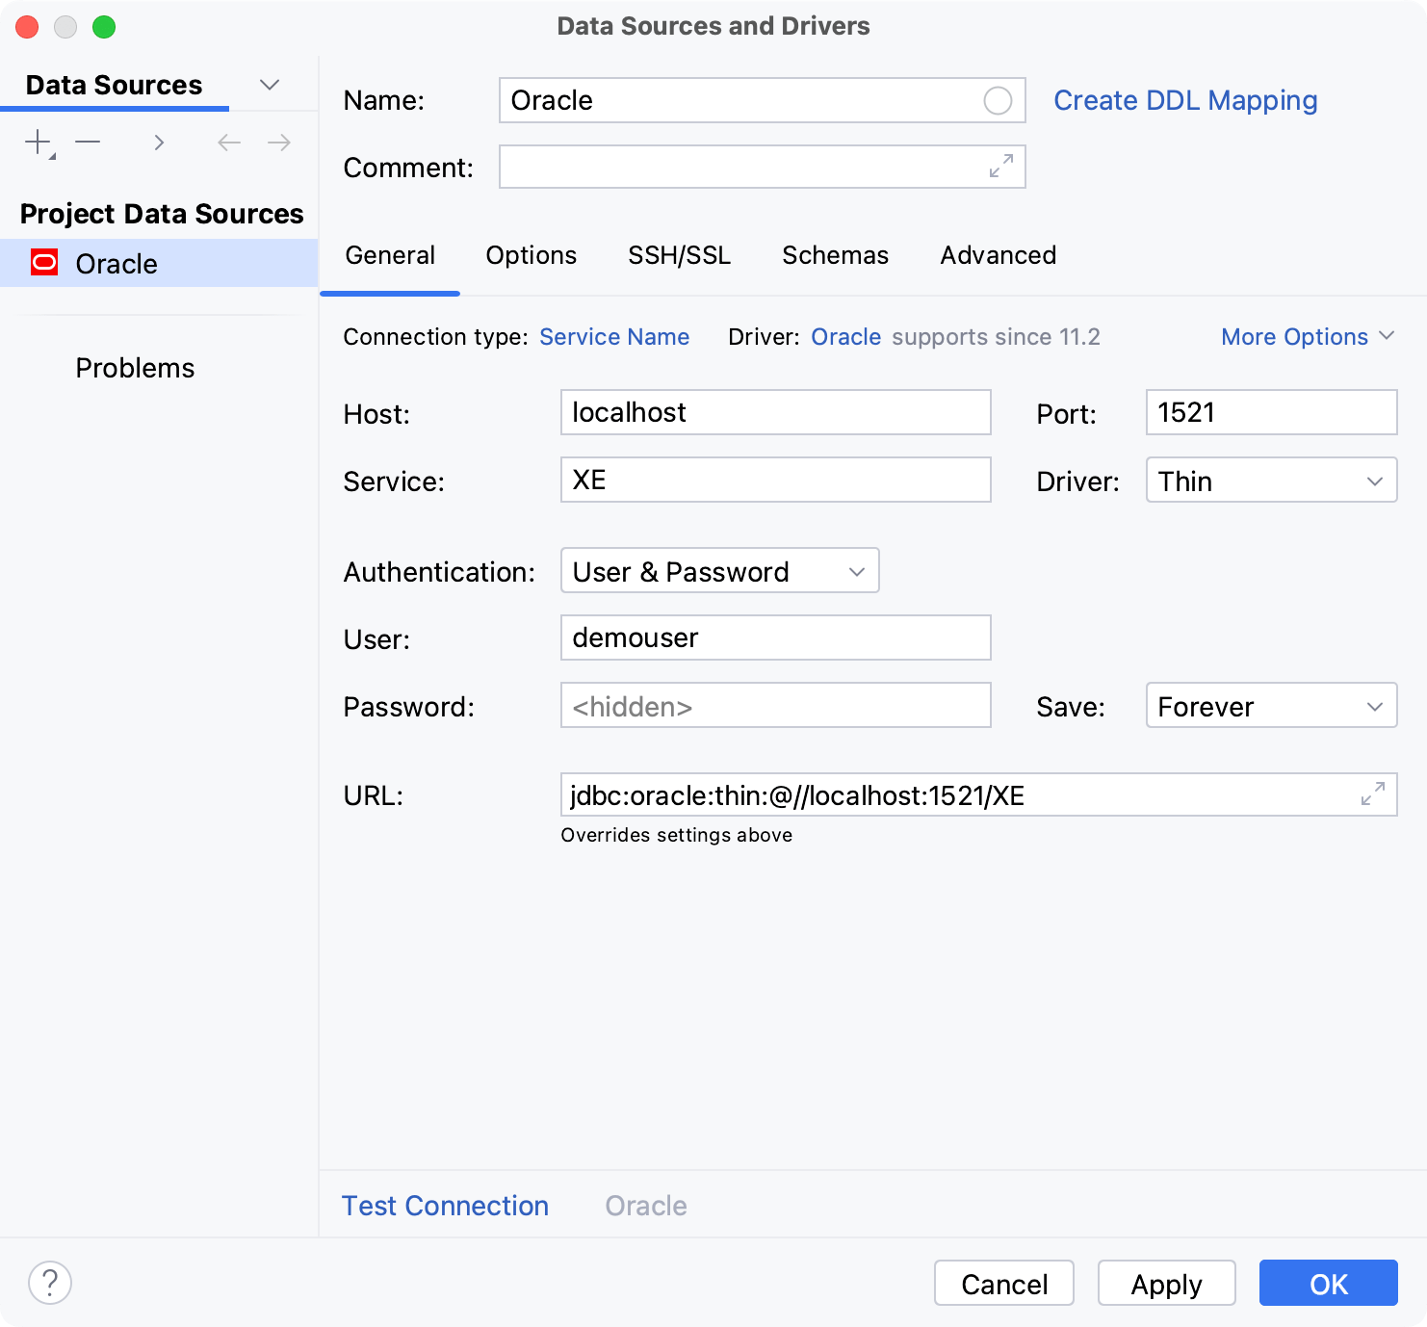The image size is (1427, 1327).
Task: Click the right chevron icon in the toolbar
Action: pyautogui.click(x=159, y=142)
